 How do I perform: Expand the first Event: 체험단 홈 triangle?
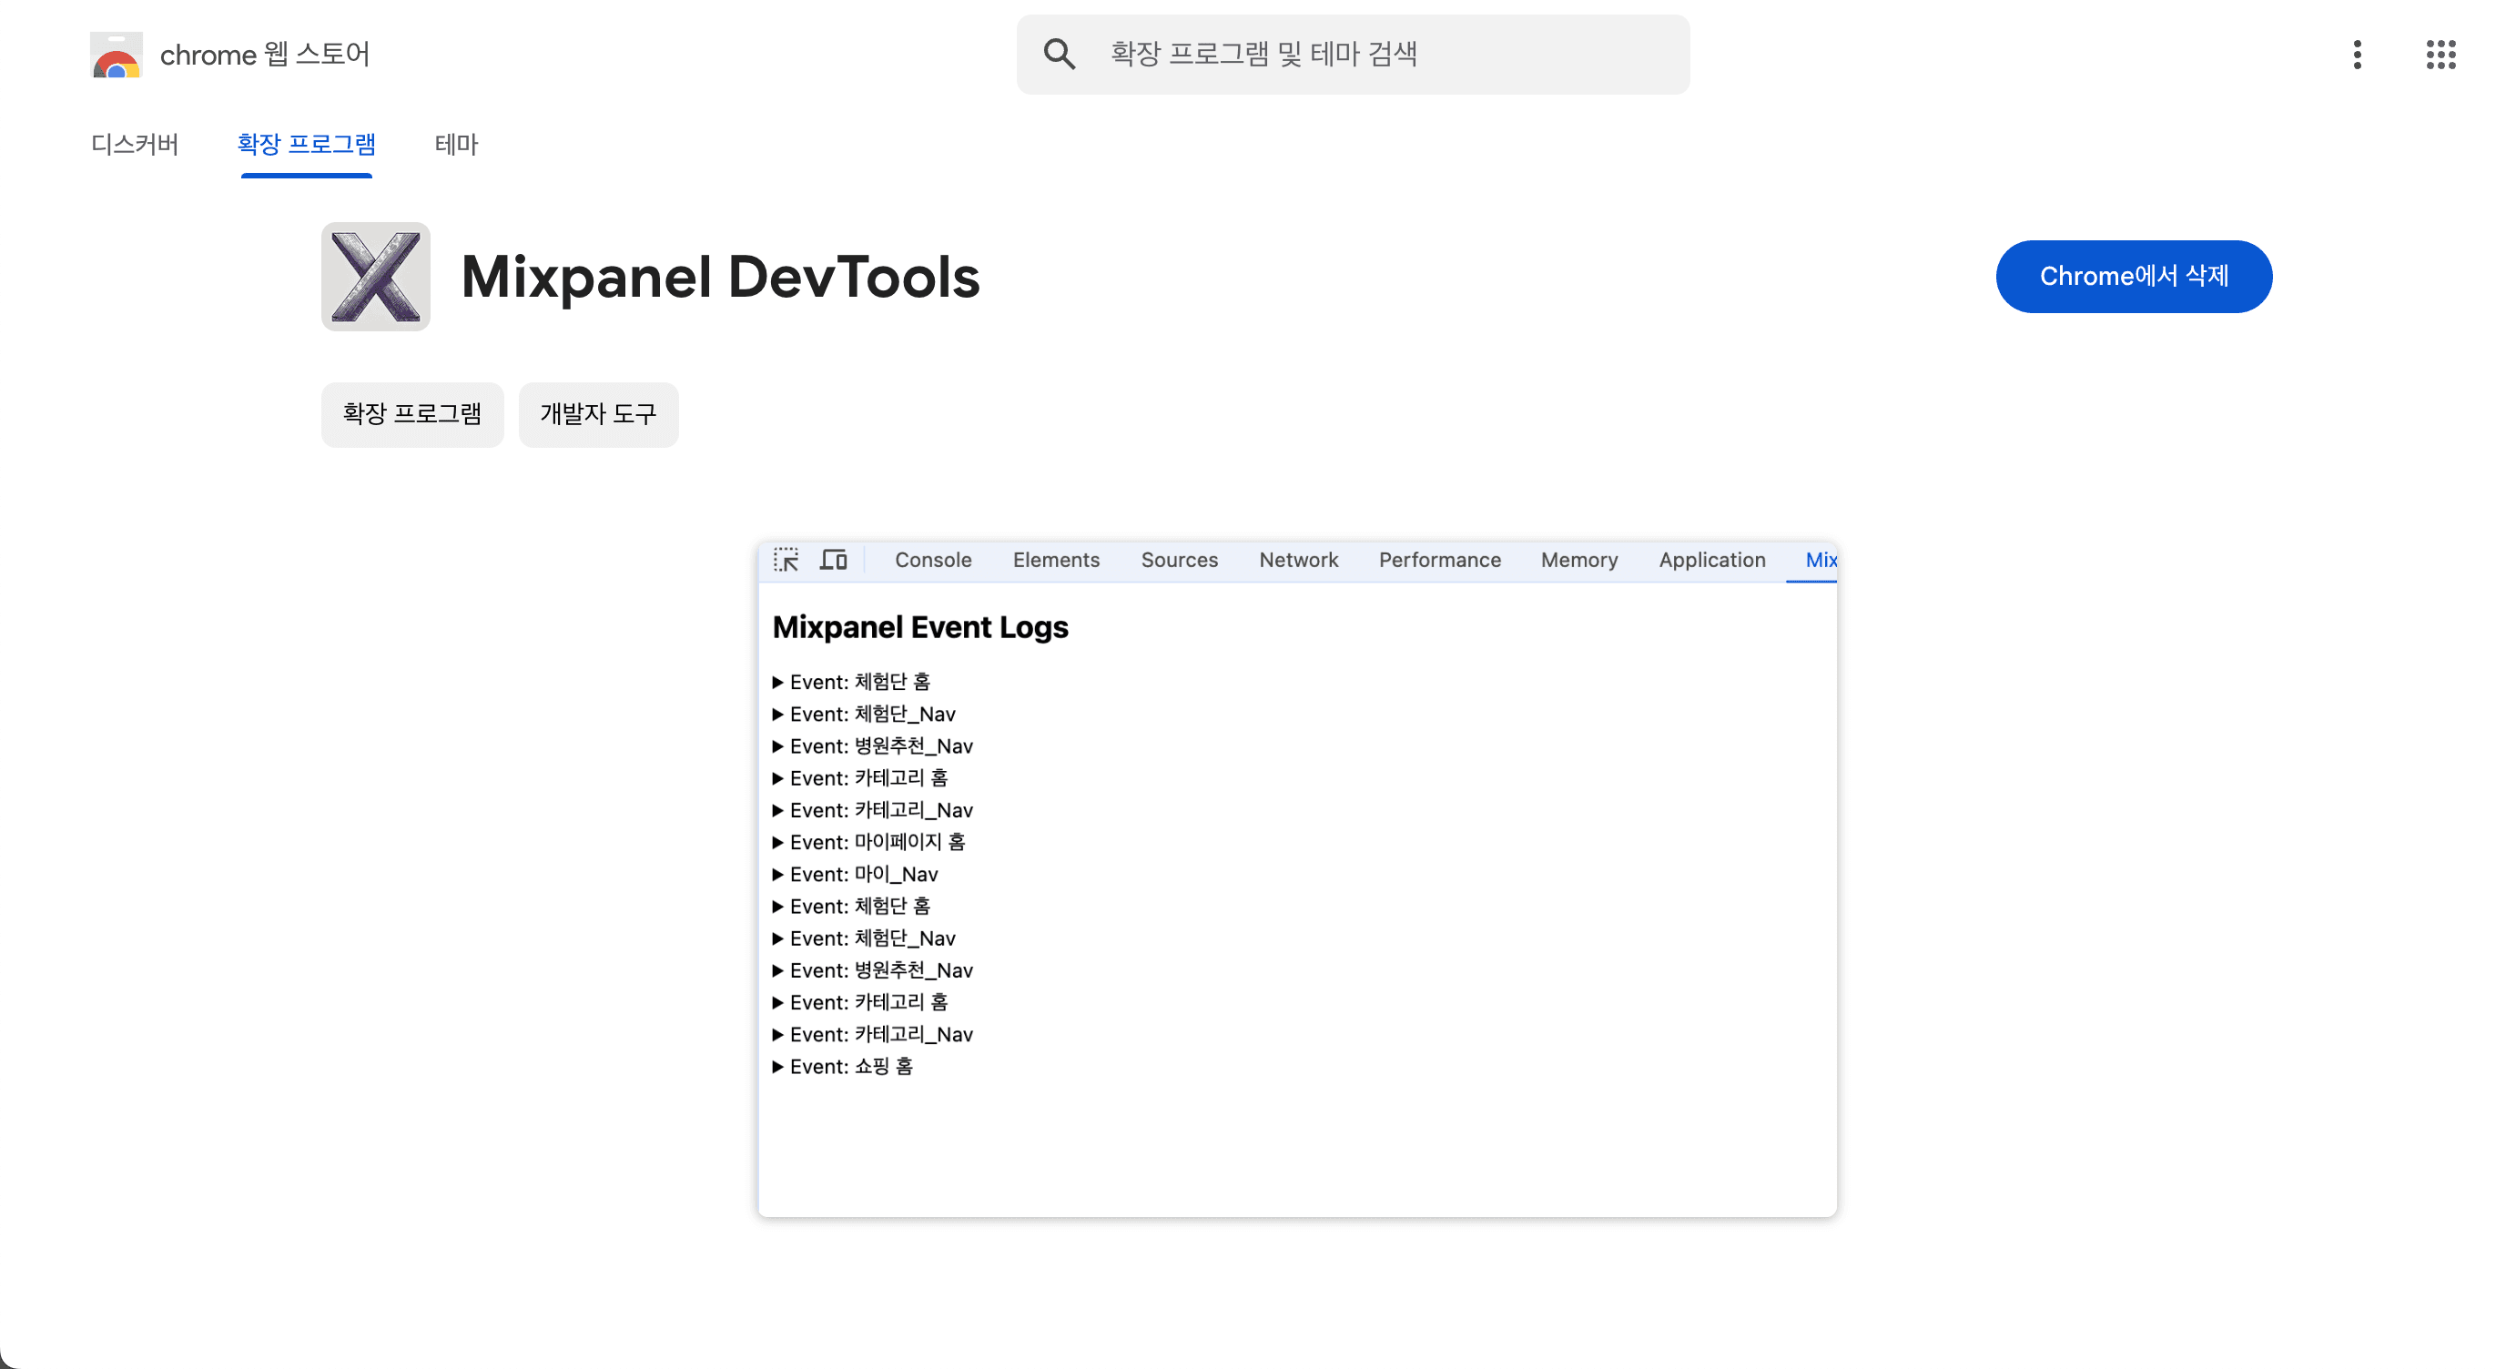777,682
